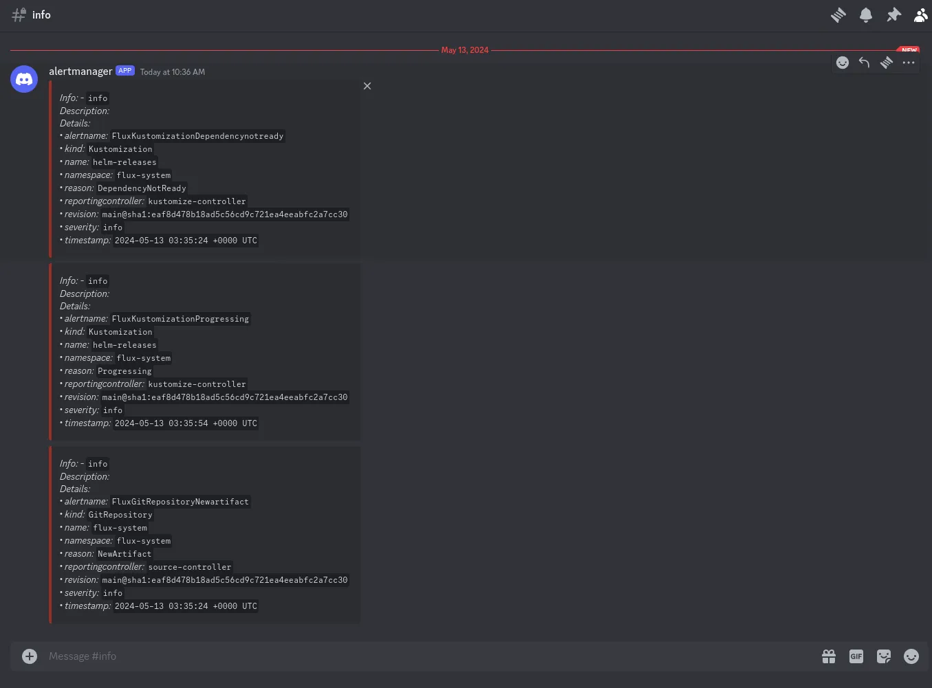This screenshot has height=688, width=932.
Task: Add reaction to alertmanager message
Action: coord(843,63)
